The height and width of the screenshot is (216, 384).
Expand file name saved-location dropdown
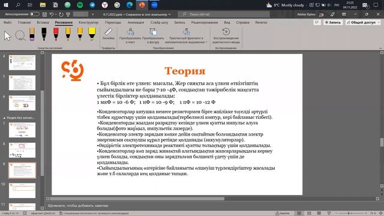(x=169, y=14)
